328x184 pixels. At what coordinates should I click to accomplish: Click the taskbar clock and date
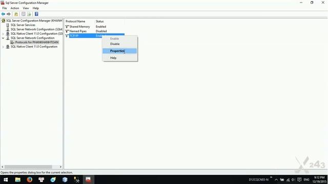319,179
